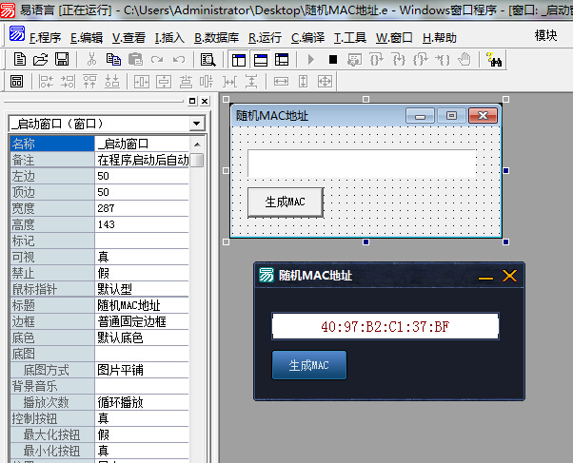Click the binoculars help search icon
Viewport: 573px width, 463px height.
494,60
